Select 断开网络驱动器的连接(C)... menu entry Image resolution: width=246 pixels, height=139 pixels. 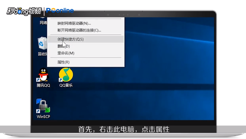click(86, 30)
